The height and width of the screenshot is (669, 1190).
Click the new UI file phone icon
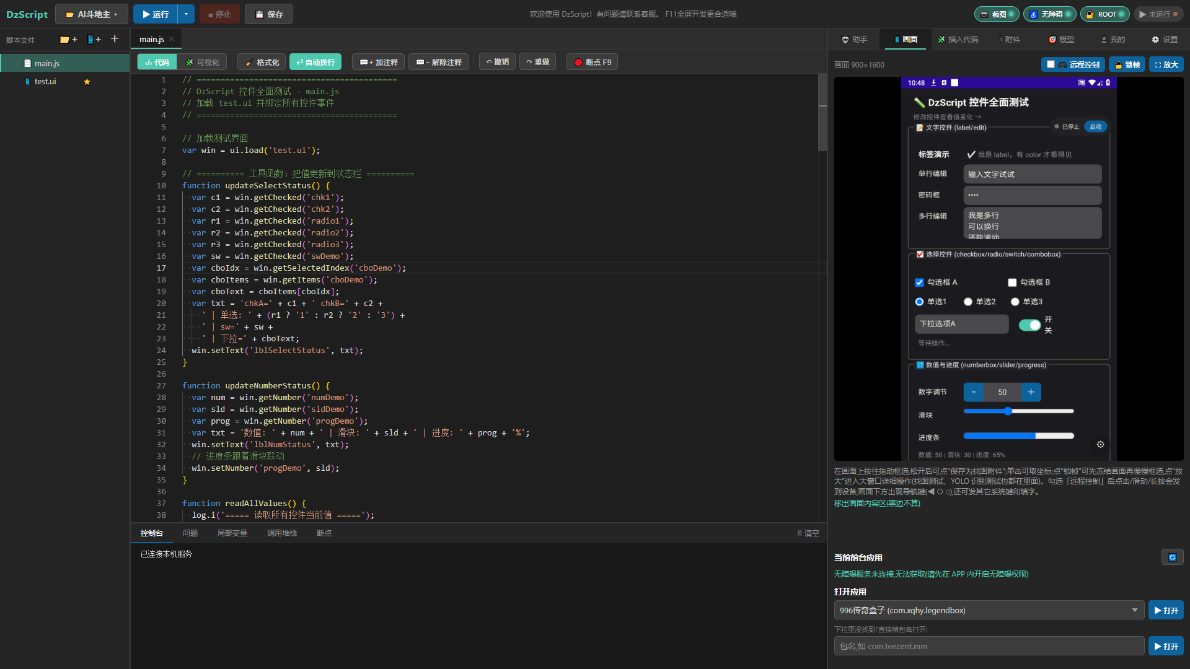click(94, 40)
